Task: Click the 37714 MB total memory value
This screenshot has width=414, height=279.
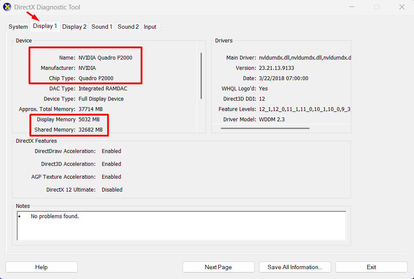Action: (x=91, y=109)
